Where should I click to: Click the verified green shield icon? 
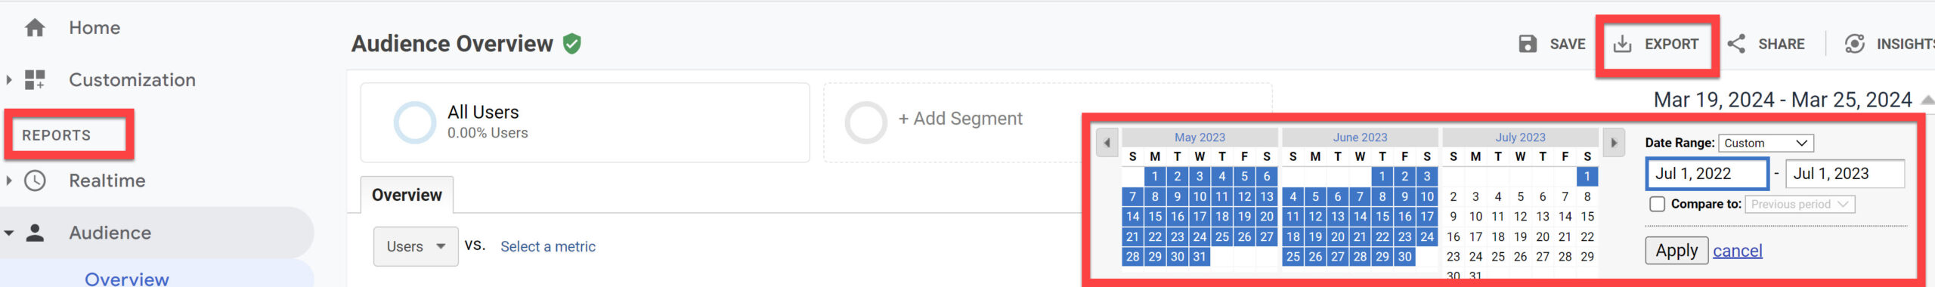tap(572, 44)
